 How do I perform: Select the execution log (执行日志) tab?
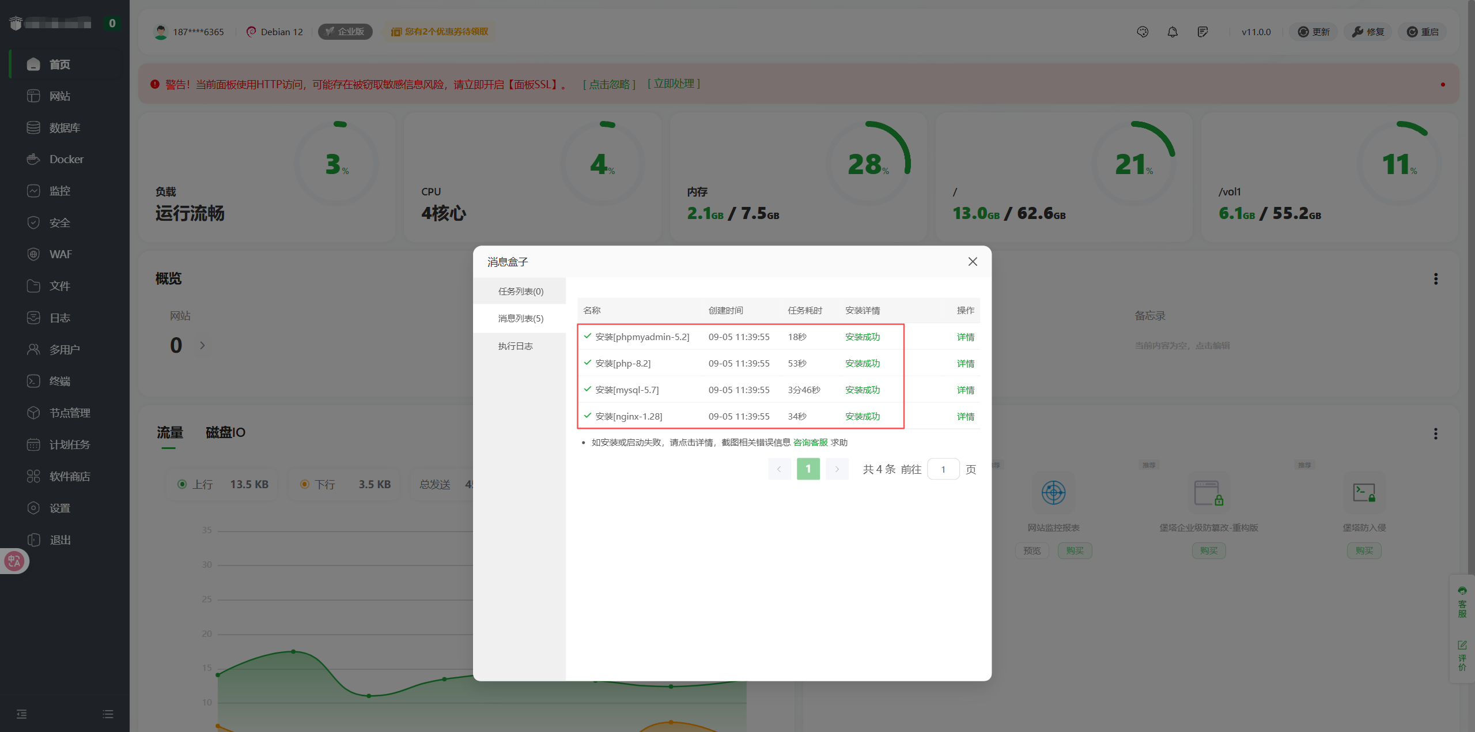click(515, 346)
